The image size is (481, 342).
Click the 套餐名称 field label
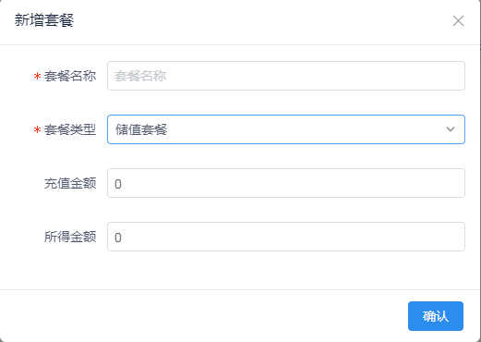click(x=70, y=76)
